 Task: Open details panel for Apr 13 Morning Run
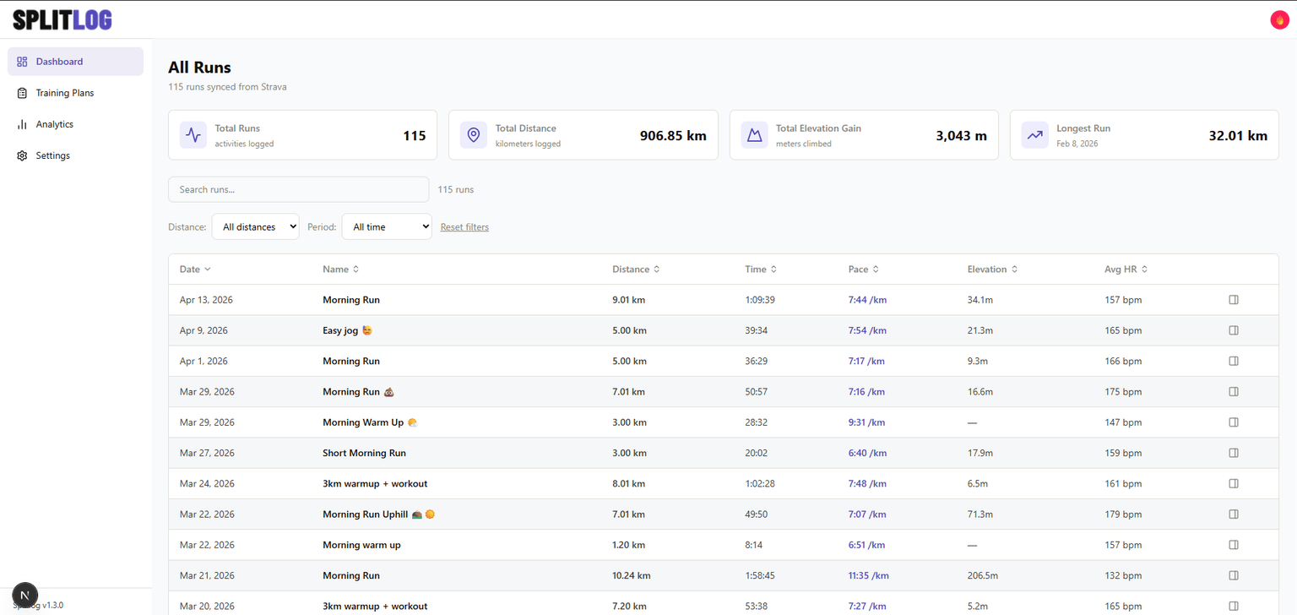1234,300
